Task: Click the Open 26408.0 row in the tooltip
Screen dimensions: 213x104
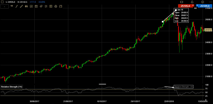Action: point(181,13)
